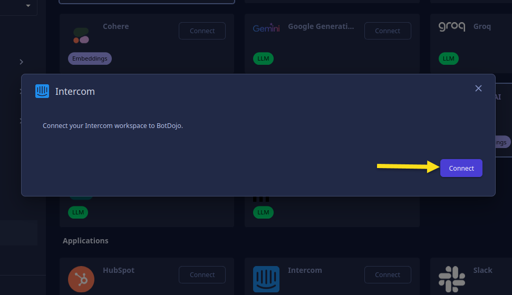
Task: Click the HubSpot card title
Action: tap(119, 271)
